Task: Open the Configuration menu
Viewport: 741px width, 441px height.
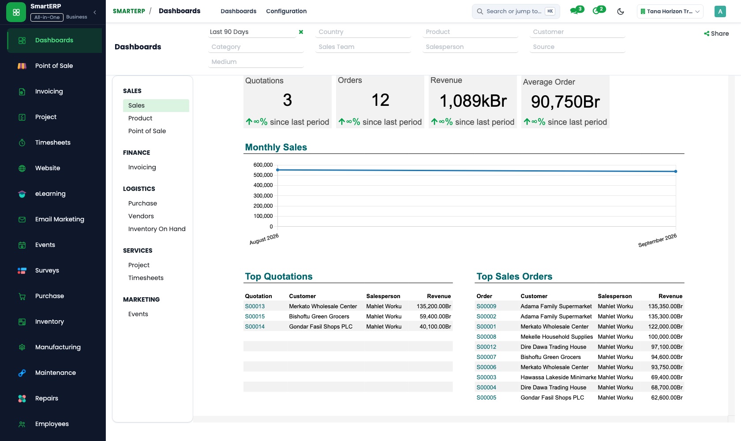Action: (x=286, y=11)
